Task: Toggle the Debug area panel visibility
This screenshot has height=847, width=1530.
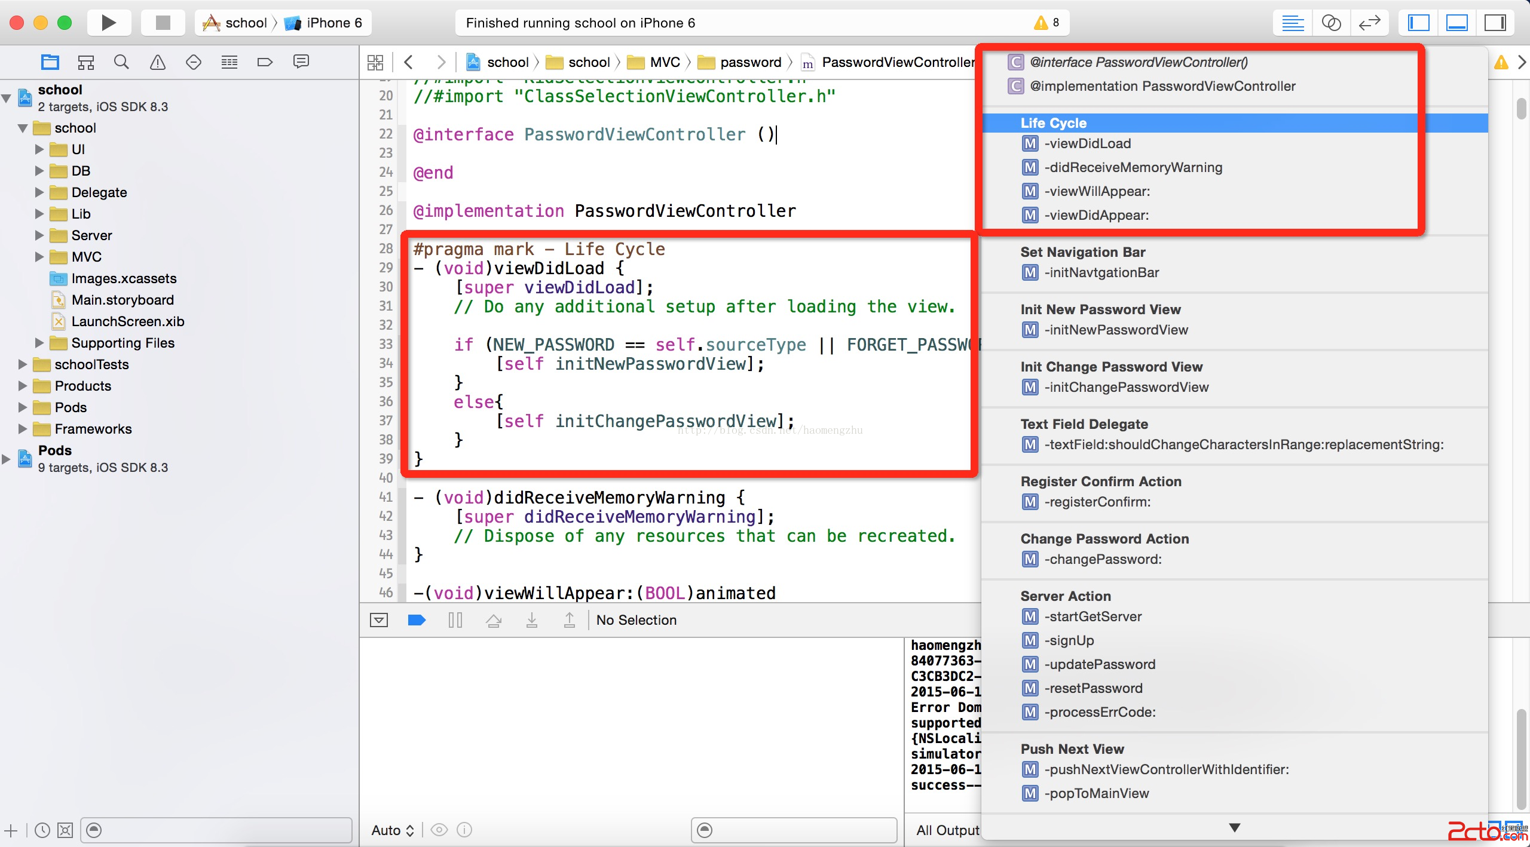Action: point(1456,23)
